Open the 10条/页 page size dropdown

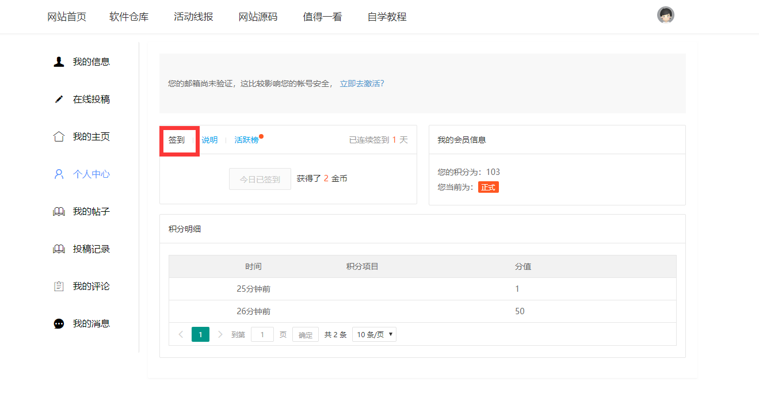[x=374, y=334]
